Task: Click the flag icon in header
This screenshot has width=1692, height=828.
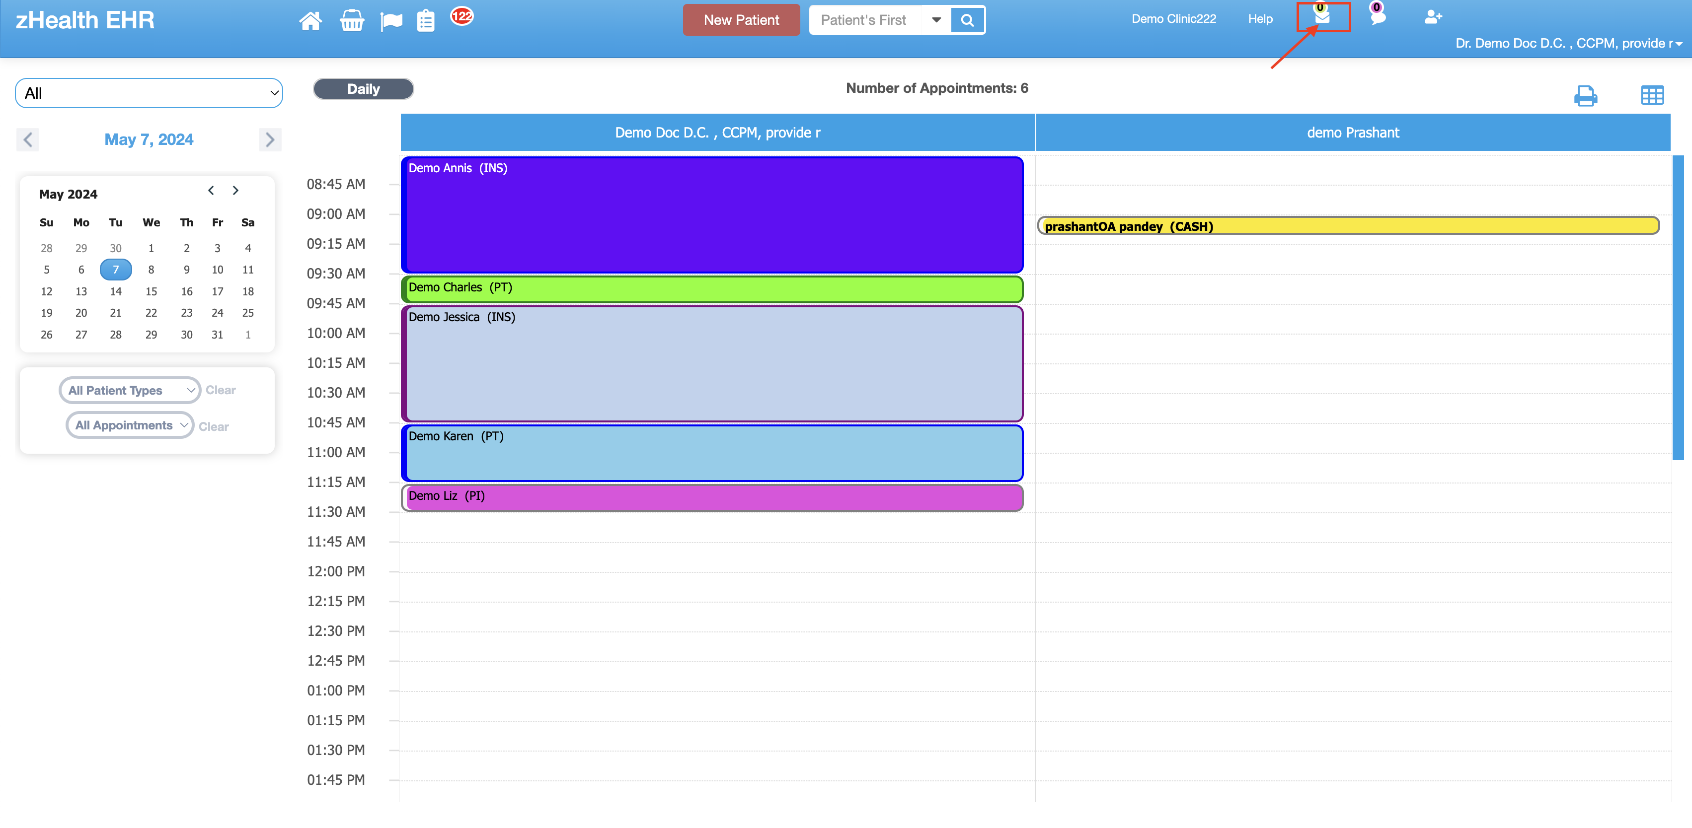Action: pos(391,22)
